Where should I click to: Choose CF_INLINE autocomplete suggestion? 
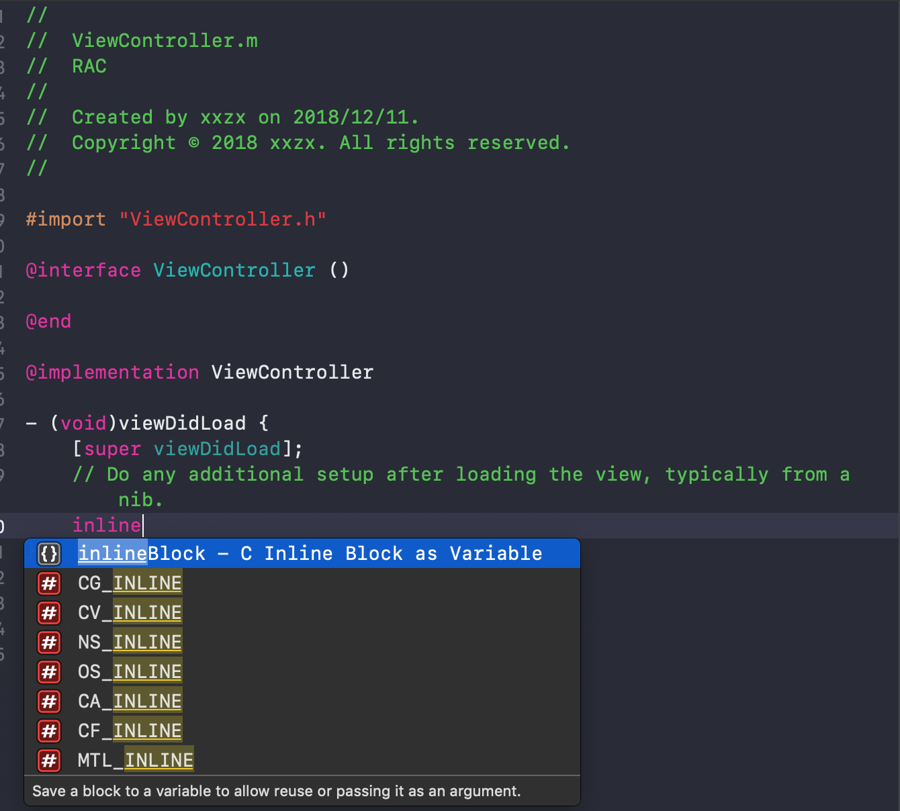pyautogui.click(x=302, y=730)
